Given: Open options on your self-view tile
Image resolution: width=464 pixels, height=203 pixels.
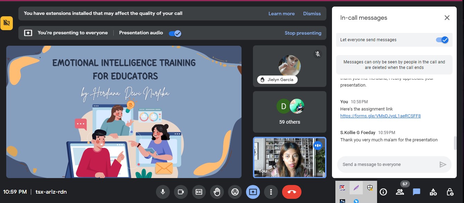Looking at the screenshot, I should coord(317,145).
